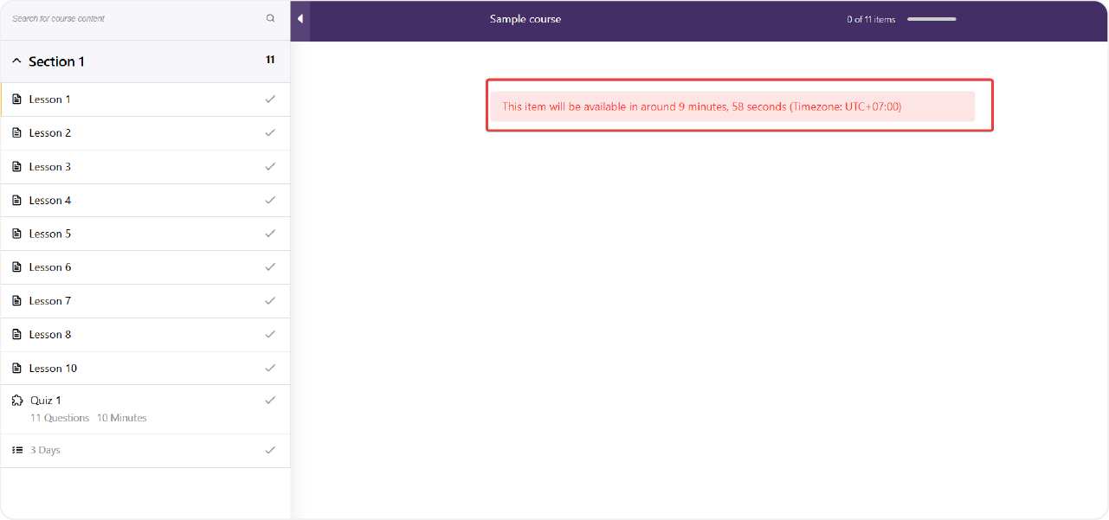1109x520 pixels.
Task: Collapse Section 1 using its chevron
Action: tap(16, 61)
